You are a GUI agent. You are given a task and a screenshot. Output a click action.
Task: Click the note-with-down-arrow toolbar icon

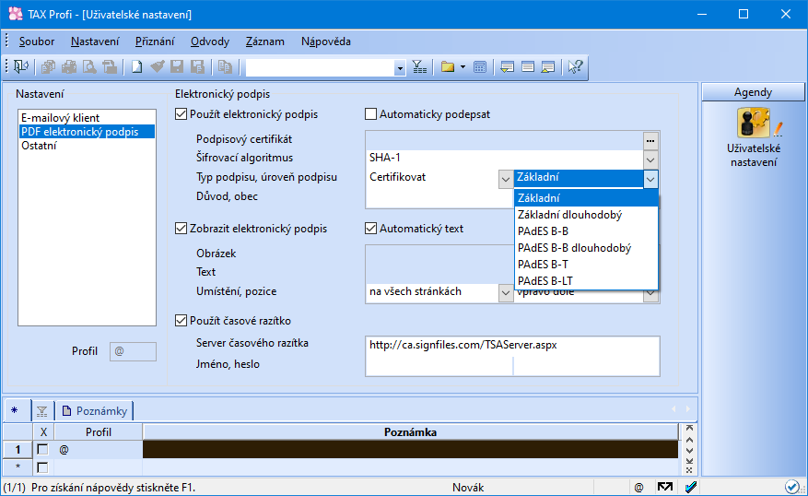point(507,67)
